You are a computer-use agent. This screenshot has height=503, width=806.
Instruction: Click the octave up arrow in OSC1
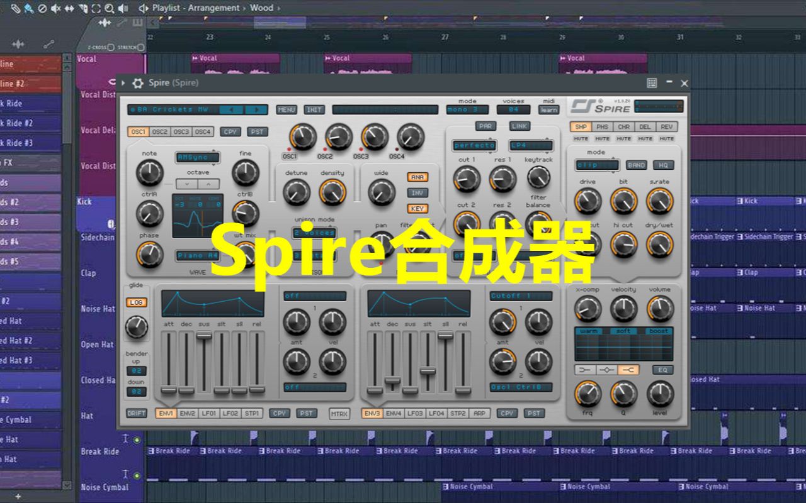(x=208, y=184)
